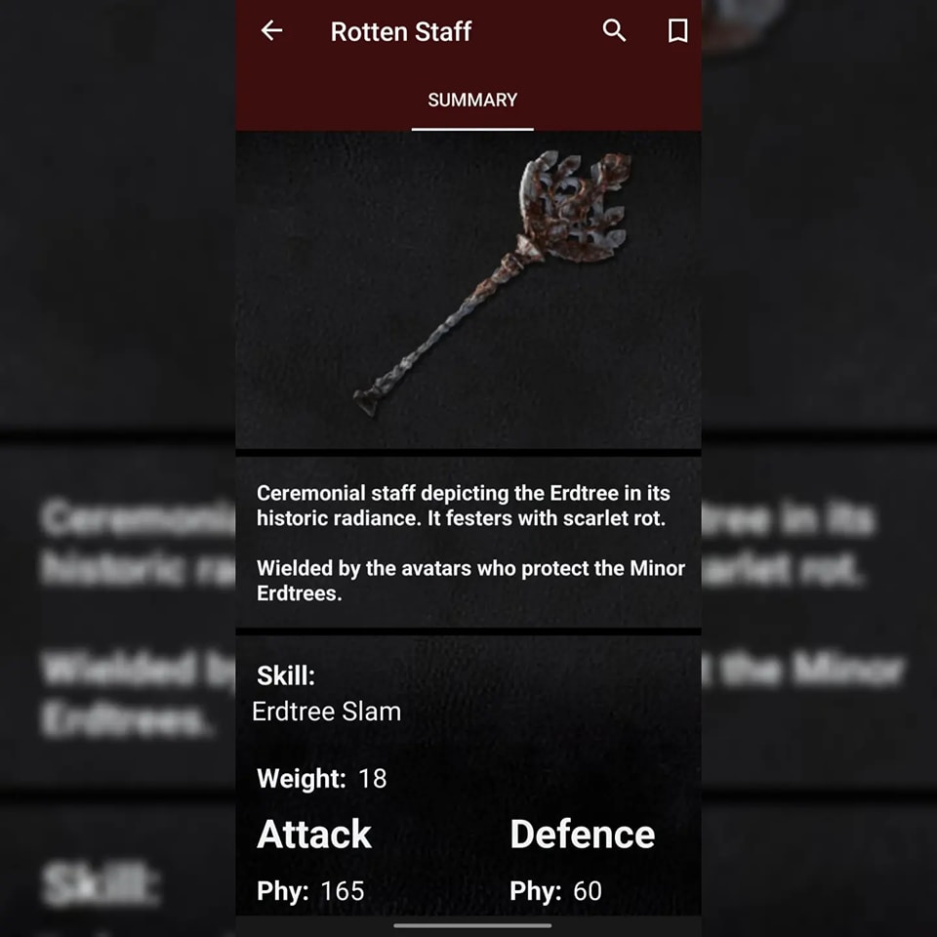
Task: Tap the Skill label
Action: [286, 675]
